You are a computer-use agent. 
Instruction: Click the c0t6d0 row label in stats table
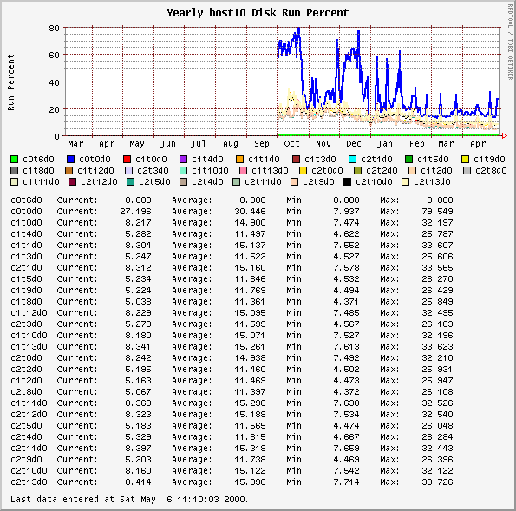pyautogui.click(x=26, y=200)
